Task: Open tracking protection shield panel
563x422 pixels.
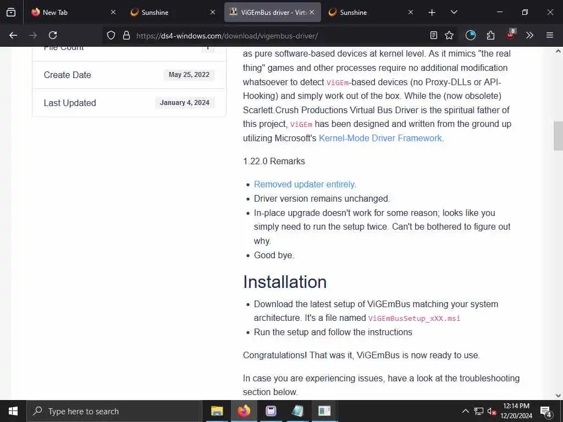Action: 111,35
